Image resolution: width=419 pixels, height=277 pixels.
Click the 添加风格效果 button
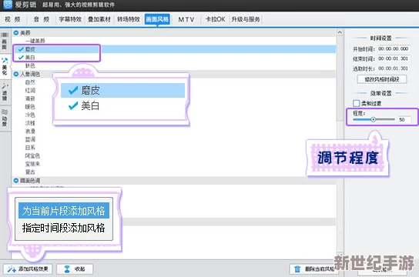(x=28, y=269)
